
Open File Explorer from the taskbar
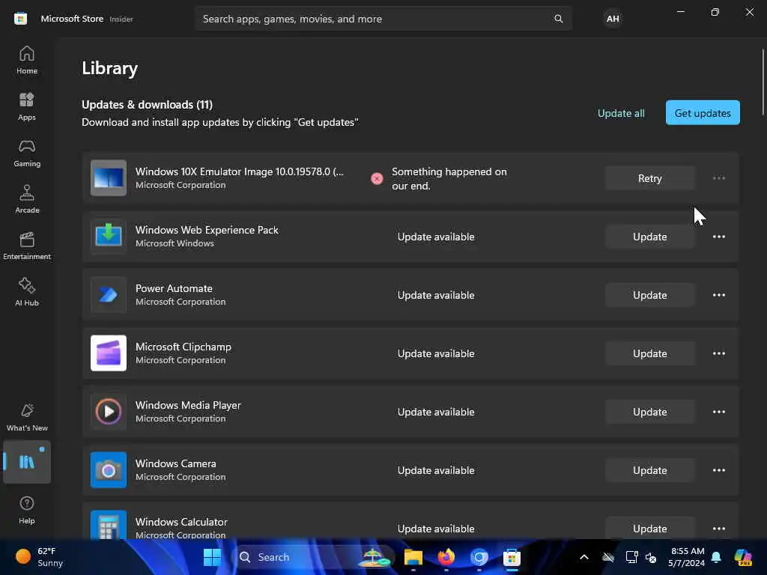click(x=413, y=557)
